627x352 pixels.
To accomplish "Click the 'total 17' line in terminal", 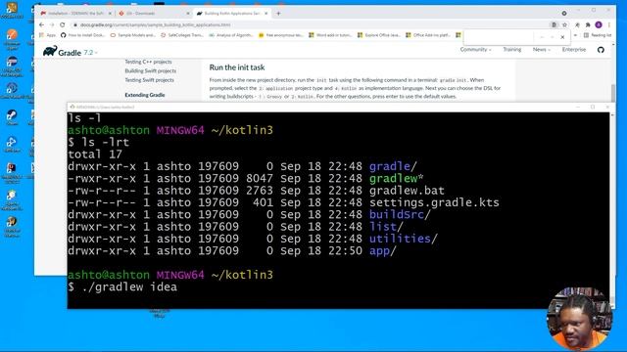I will (x=95, y=154).
